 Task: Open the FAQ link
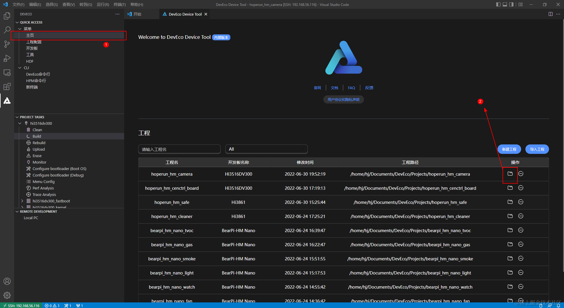pyautogui.click(x=351, y=88)
